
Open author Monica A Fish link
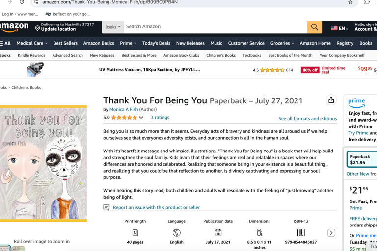click(124, 110)
